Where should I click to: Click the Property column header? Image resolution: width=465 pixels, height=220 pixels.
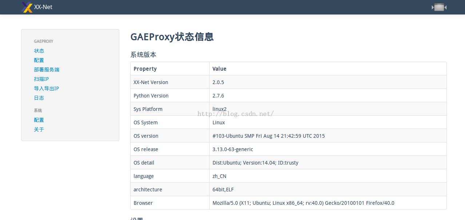[170, 69]
